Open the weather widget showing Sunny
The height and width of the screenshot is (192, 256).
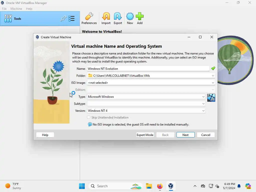(x=13, y=186)
